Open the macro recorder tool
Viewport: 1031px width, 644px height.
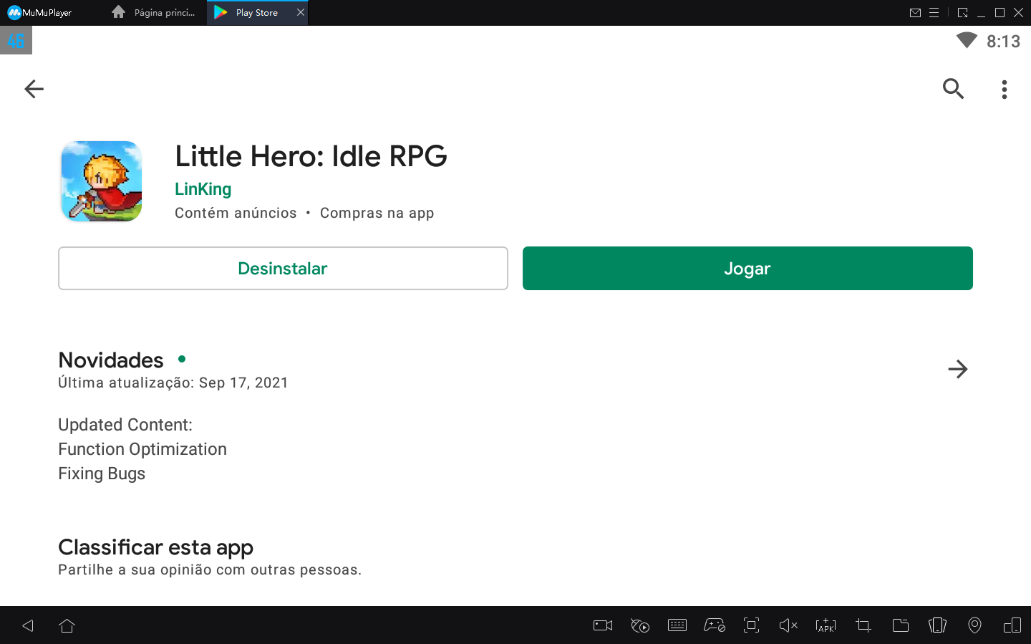click(640, 625)
